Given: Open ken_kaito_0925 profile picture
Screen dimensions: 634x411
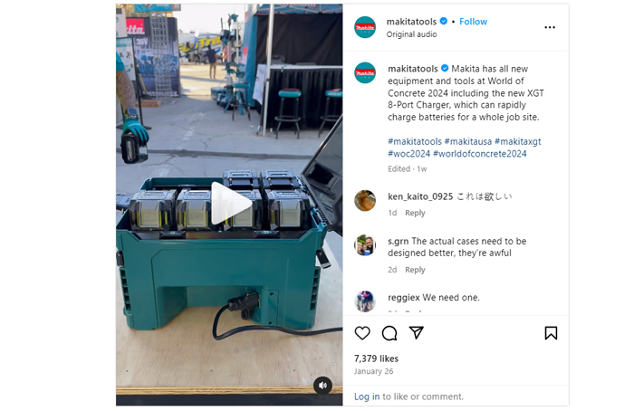Looking at the screenshot, I should pyautogui.click(x=365, y=200).
